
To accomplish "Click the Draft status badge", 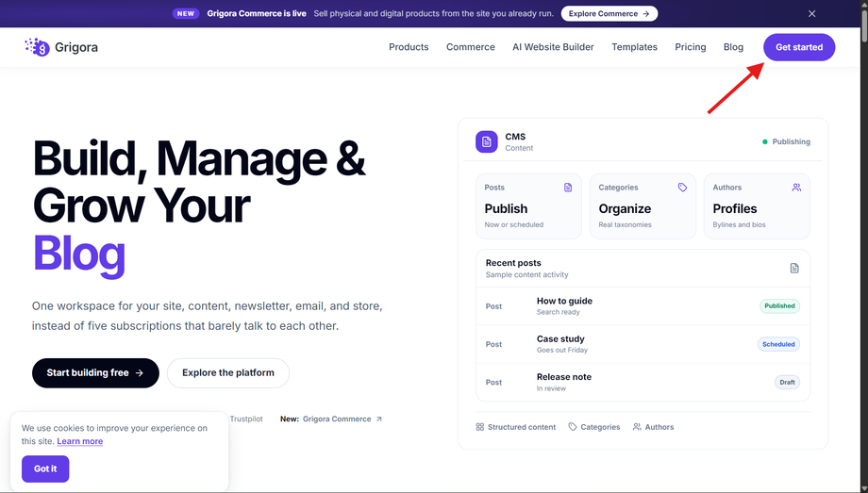I will point(787,383).
